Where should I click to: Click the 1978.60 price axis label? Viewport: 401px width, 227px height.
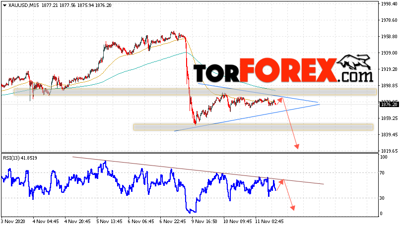coord(389,20)
